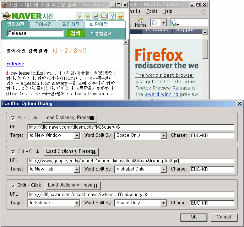Click the Ctrl - Click Charset field
Viewport: 244px width, 227px height.
(x=212, y=169)
